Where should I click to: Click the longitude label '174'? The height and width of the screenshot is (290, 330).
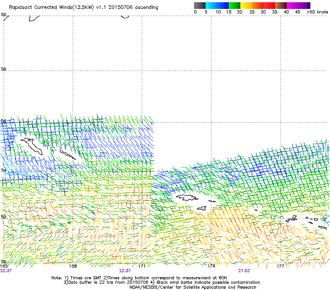tap(211, 266)
